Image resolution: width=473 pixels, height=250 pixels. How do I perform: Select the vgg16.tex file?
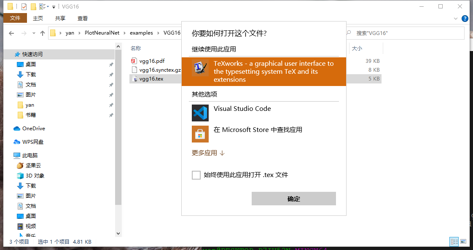151,79
